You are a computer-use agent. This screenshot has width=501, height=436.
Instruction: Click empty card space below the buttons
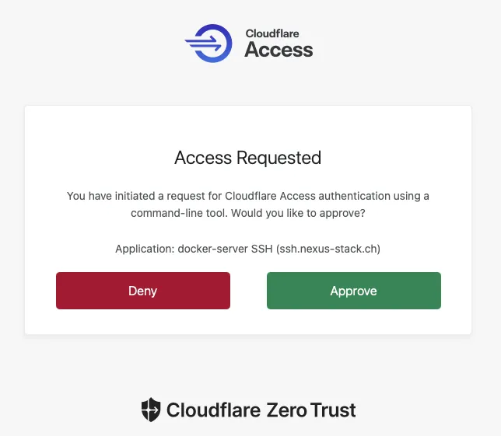pos(247,322)
